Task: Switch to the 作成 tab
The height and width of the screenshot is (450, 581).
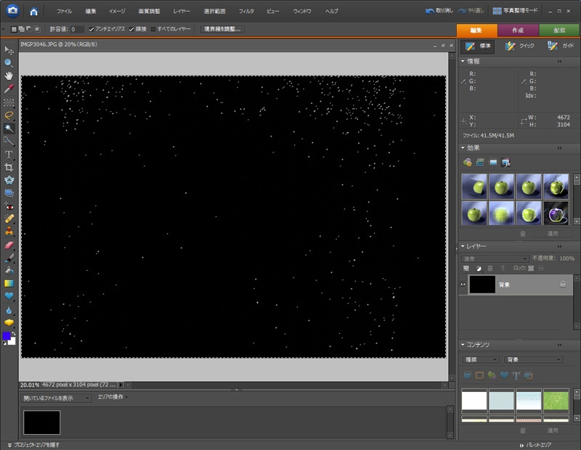Action: pyautogui.click(x=518, y=30)
